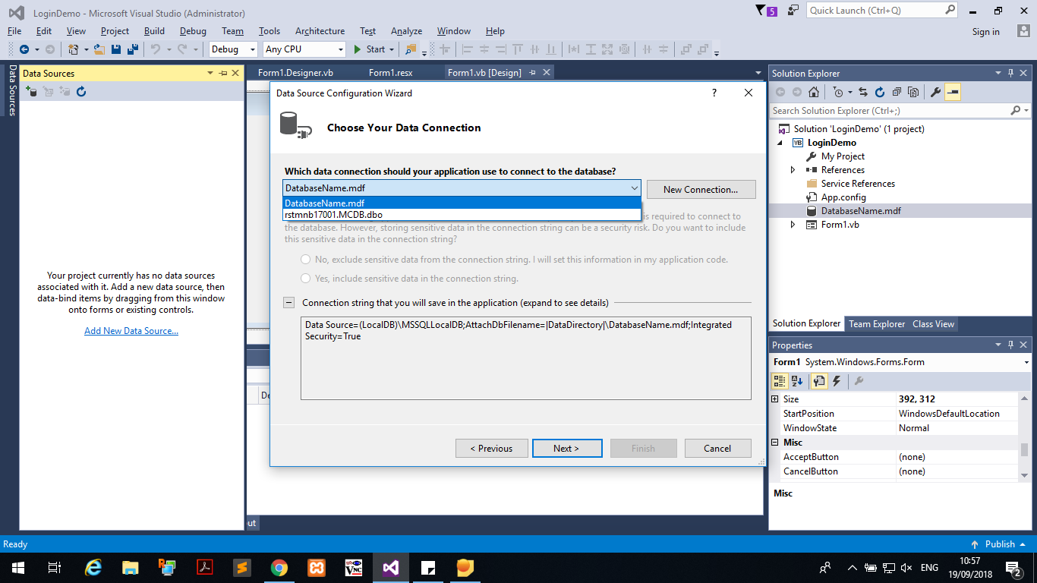The image size is (1037, 583).
Task: Switch Properties to Alphabetical sort
Action: (797, 381)
